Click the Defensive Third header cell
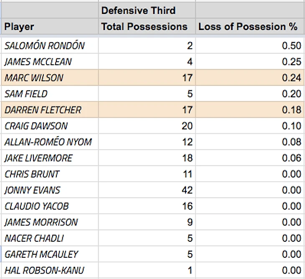Image resolution: width=305 pixels, height=279 pixels. [147, 10]
